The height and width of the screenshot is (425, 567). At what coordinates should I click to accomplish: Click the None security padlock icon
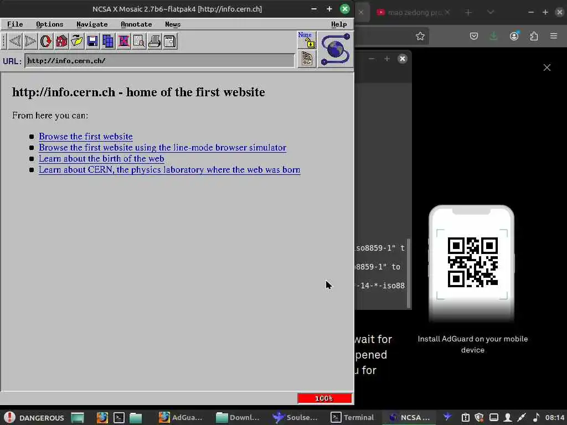point(307,40)
